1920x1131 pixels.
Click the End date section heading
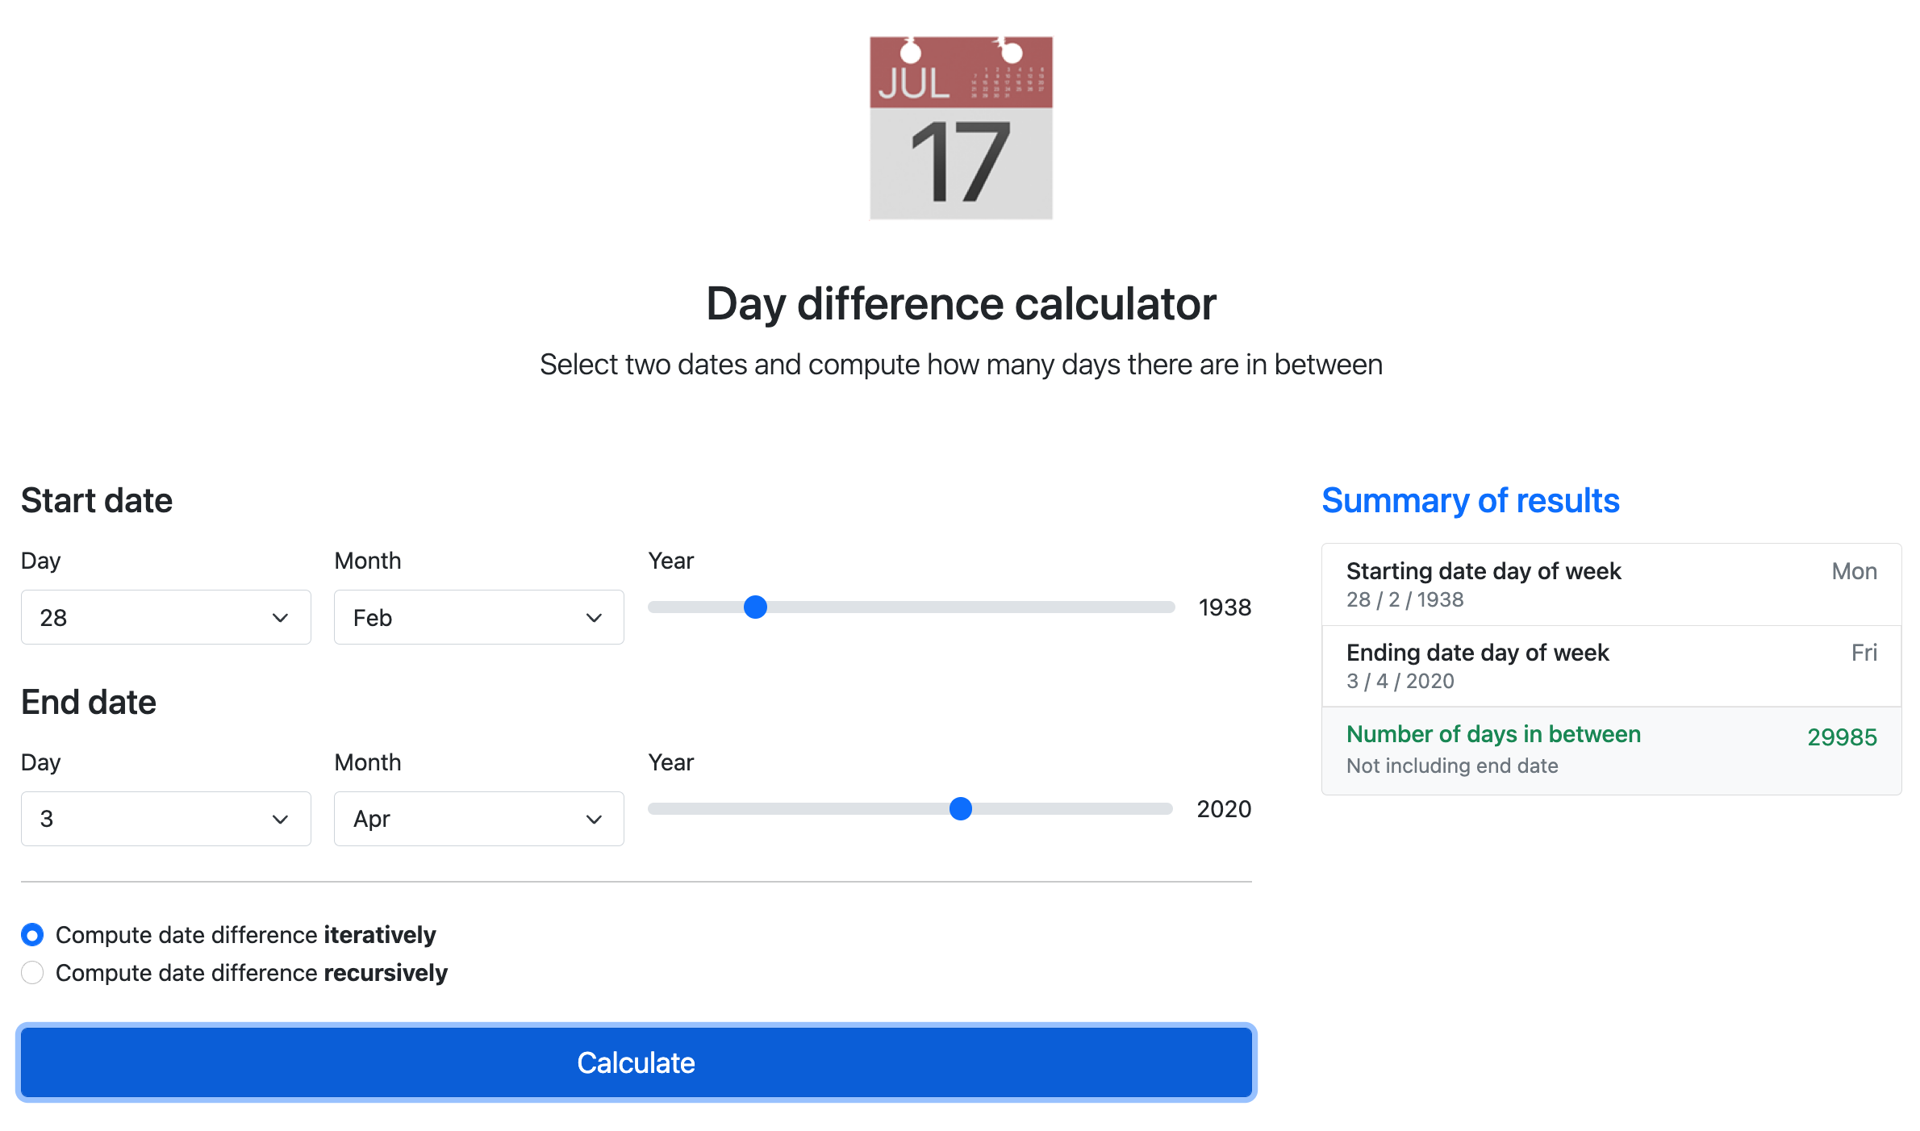89,702
